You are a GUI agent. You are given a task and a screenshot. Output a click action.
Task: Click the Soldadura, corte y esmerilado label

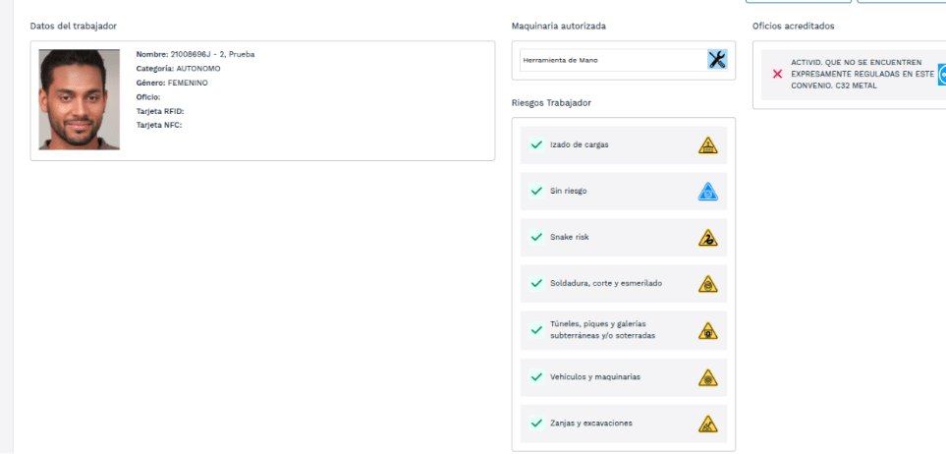(605, 283)
